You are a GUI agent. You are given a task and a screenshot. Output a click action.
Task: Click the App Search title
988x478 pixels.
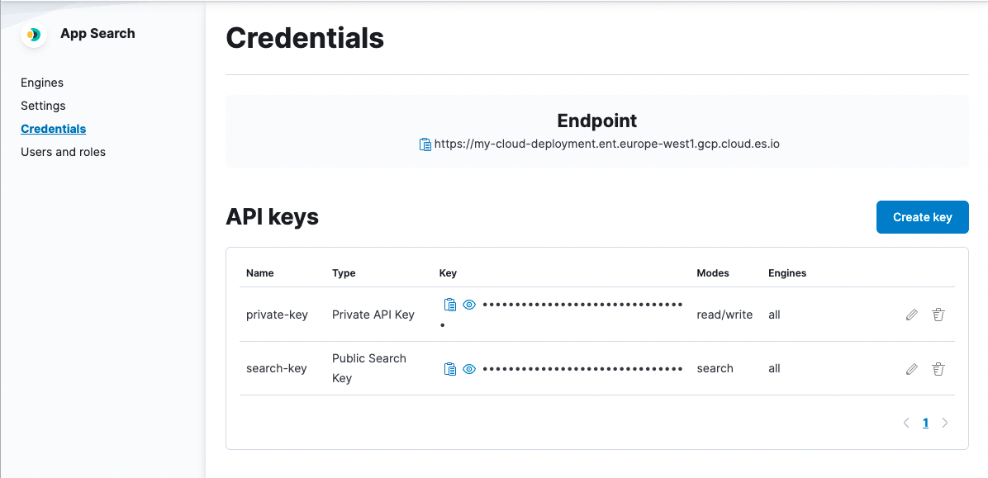pyautogui.click(x=97, y=34)
